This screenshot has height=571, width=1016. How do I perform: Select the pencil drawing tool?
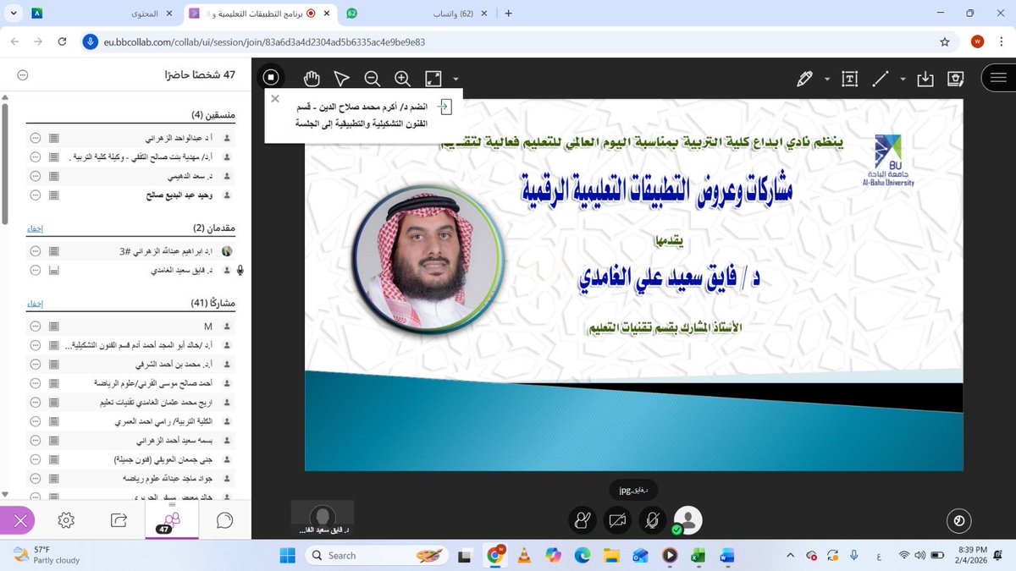coord(804,79)
